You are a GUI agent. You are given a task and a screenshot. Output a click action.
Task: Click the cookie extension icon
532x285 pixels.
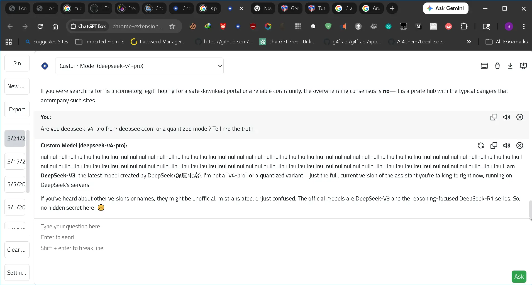(193, 26)
